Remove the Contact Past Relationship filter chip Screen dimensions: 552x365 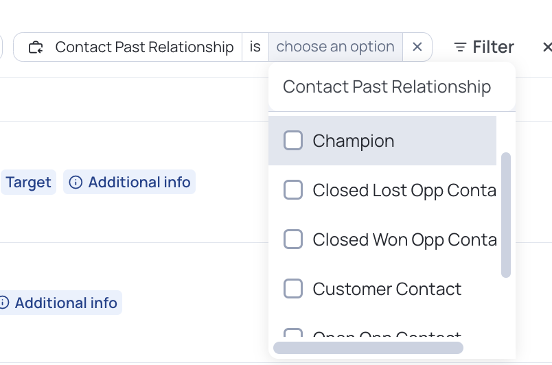417,47
